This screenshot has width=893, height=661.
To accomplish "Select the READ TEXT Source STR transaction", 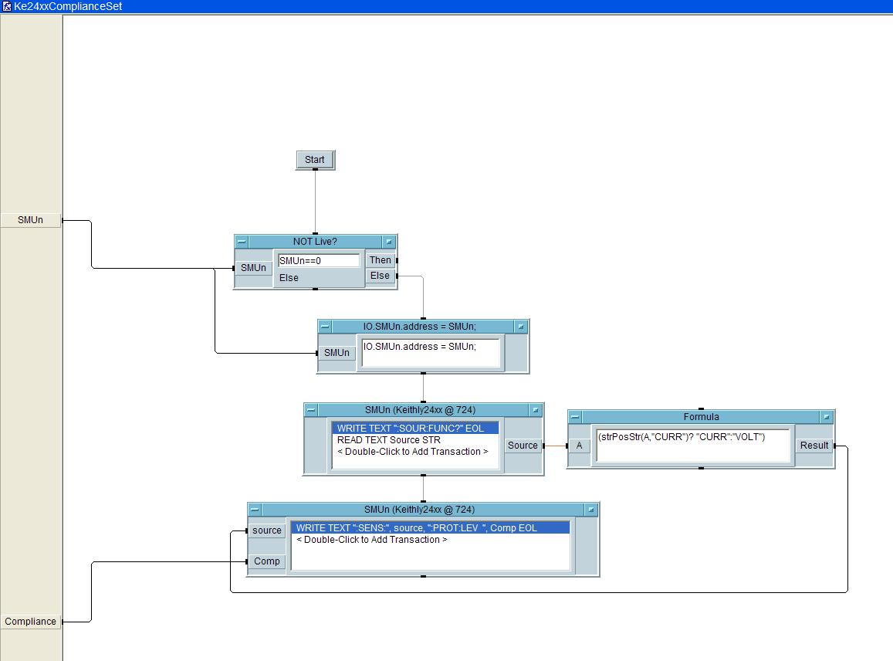I will pyautogui.click(x=388, y=440).
